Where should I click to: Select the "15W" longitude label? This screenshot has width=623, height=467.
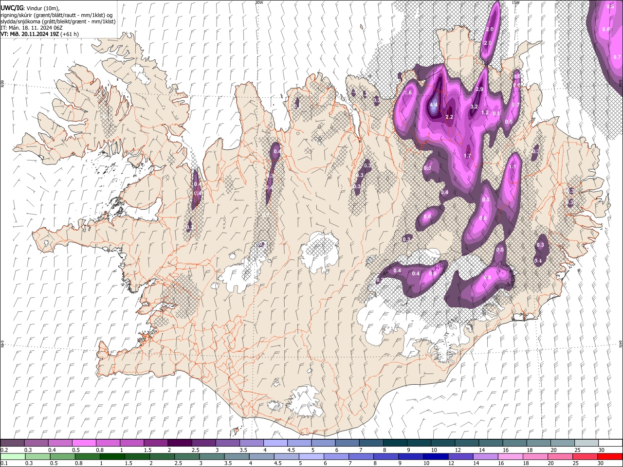[x=516, y=2]
